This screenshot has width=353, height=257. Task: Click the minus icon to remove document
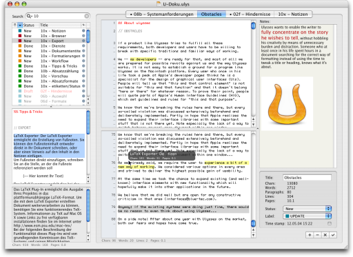(317, 235)
